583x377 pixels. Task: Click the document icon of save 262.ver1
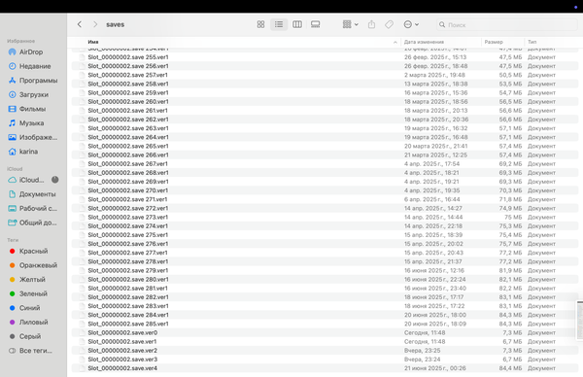pyautogui.click(x=82, y=120)
